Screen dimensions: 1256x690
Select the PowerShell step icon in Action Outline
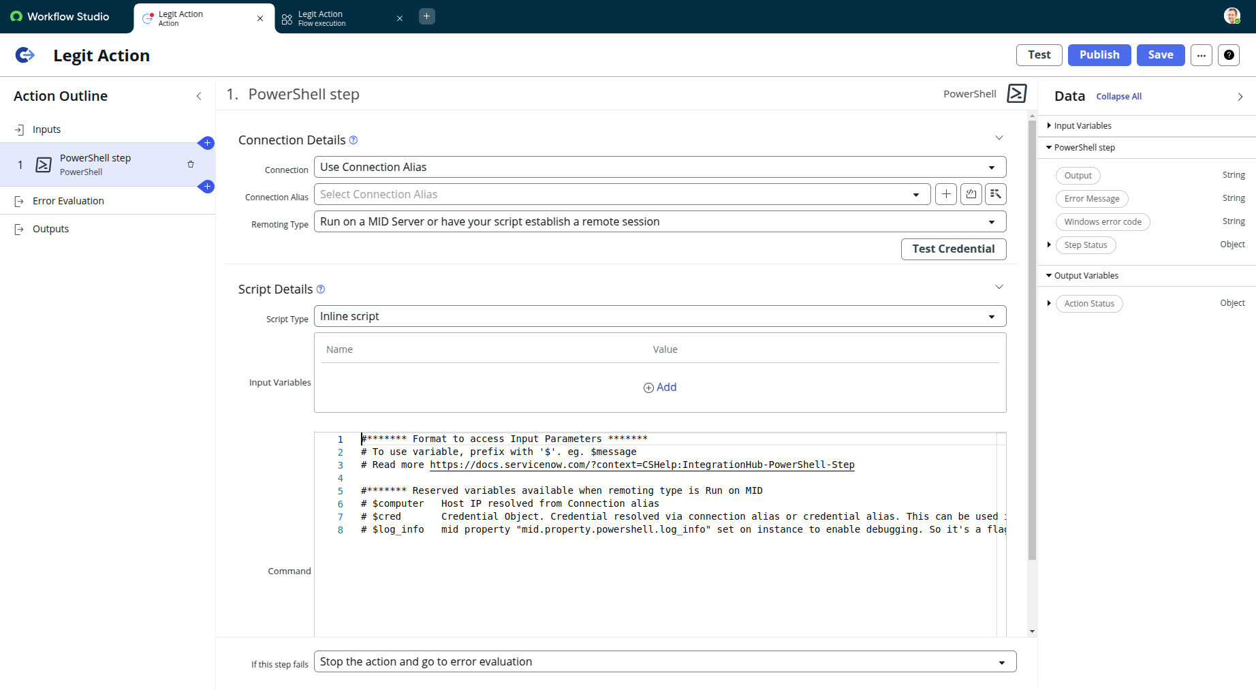(43, 164)
